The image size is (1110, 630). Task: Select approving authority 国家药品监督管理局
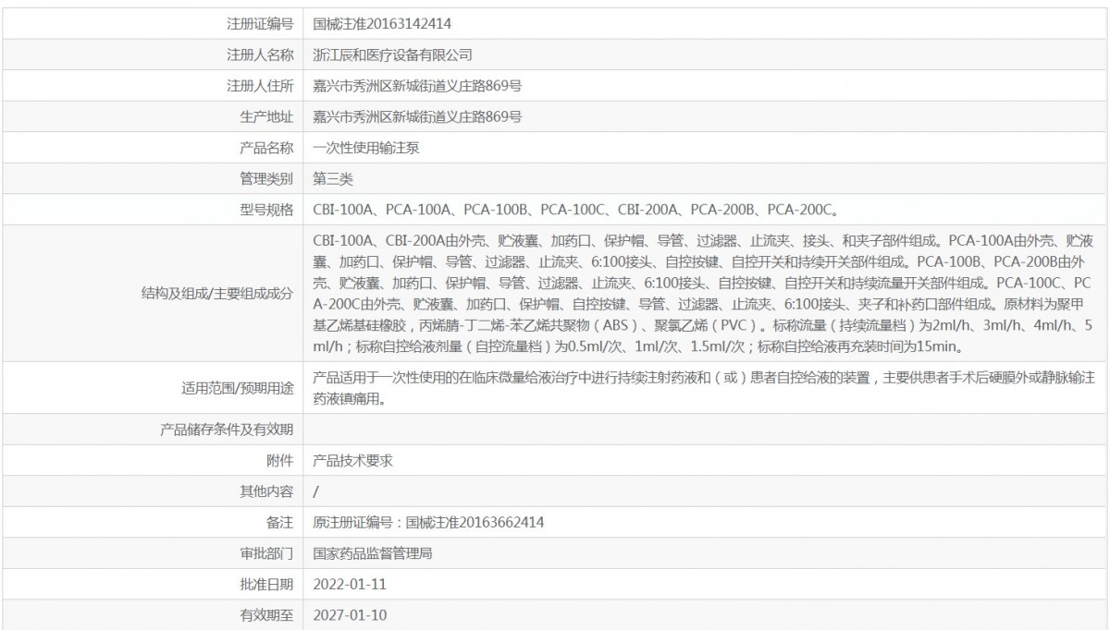point(374,553)
